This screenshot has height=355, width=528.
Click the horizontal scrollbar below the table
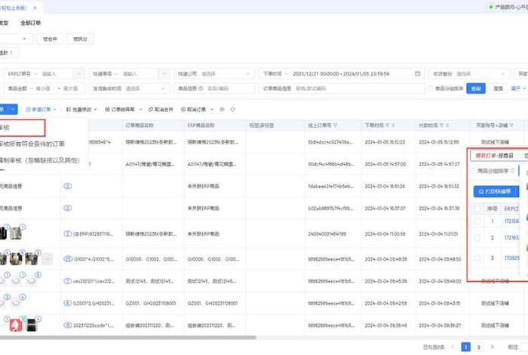[128, 337]
